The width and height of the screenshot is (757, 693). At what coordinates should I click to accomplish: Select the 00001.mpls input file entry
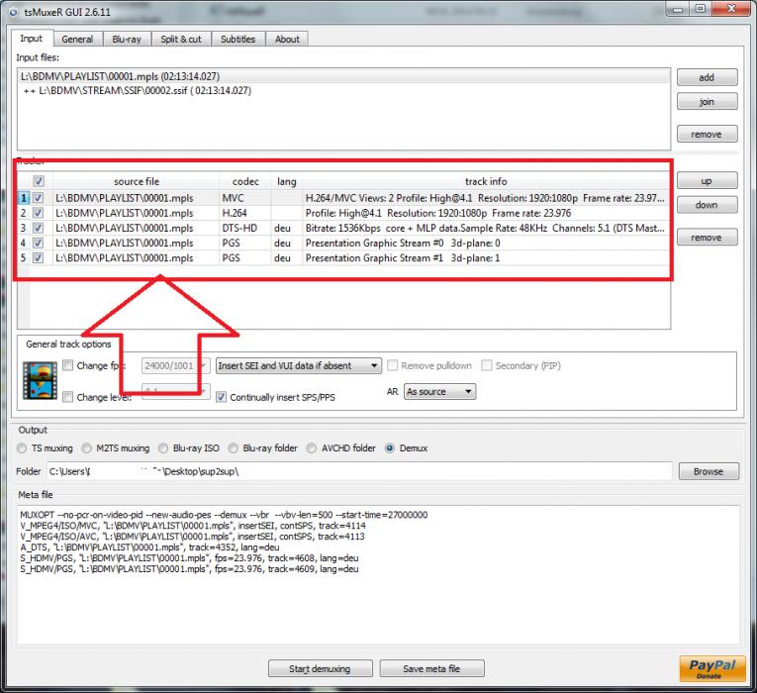pos(343,76)
